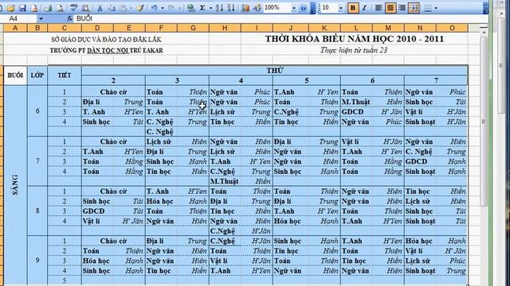
Task: Click the Borders icon
Action: coord(428,8)
